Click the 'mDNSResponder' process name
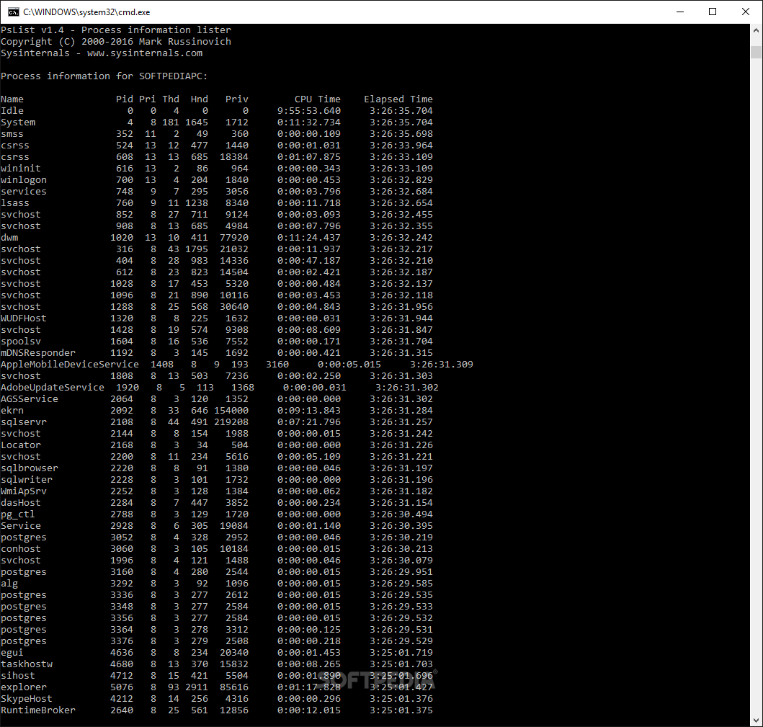This screenshot has height=727, width=763. click(38, 353)
